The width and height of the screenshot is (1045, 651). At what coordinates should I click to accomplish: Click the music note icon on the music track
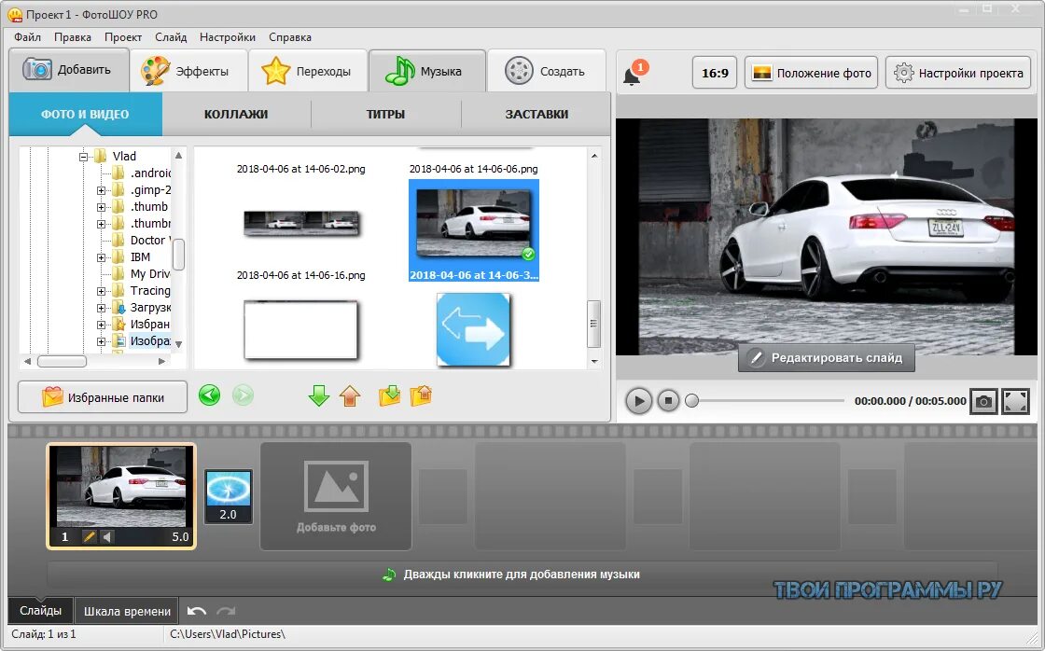(388, 575)
